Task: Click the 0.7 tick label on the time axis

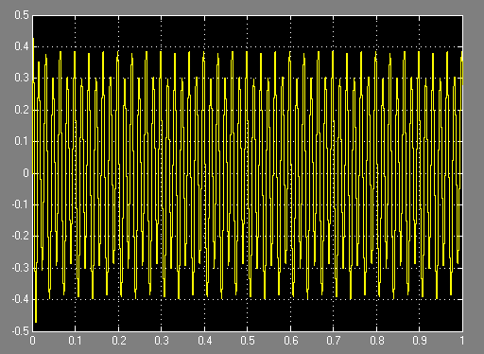Action: pyautogui.click(x=334, y=341)
